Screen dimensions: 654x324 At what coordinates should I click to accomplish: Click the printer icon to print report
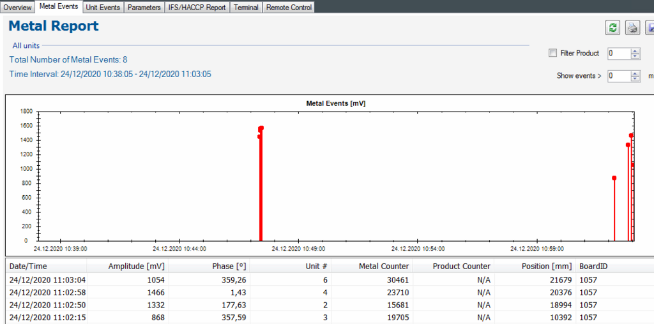click(632, 27)
